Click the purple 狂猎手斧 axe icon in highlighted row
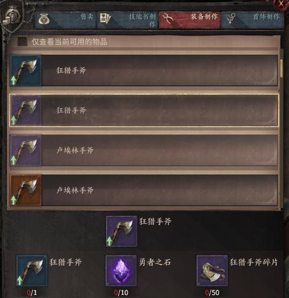 pos(26,110)
